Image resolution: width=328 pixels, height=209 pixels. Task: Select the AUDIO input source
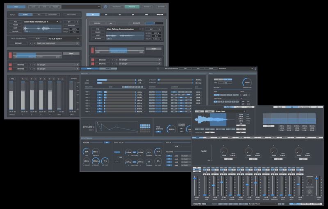25,15
